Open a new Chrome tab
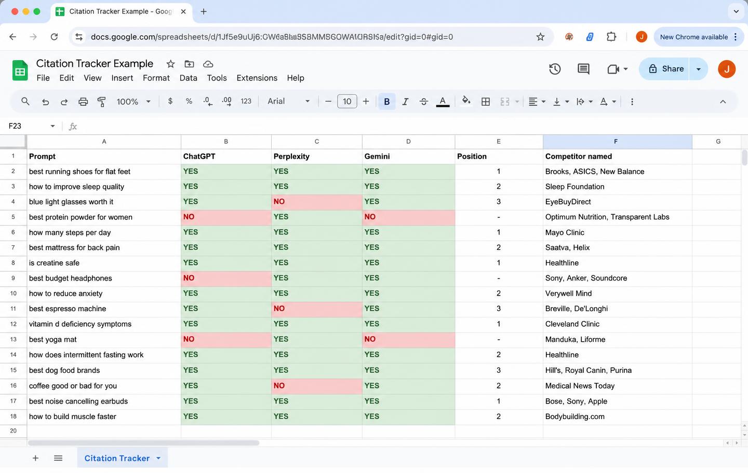The width and height of the screenshot is (748, 473). (x=204, y=11)
